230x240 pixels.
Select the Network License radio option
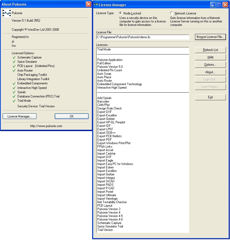(x=172, y=13)
